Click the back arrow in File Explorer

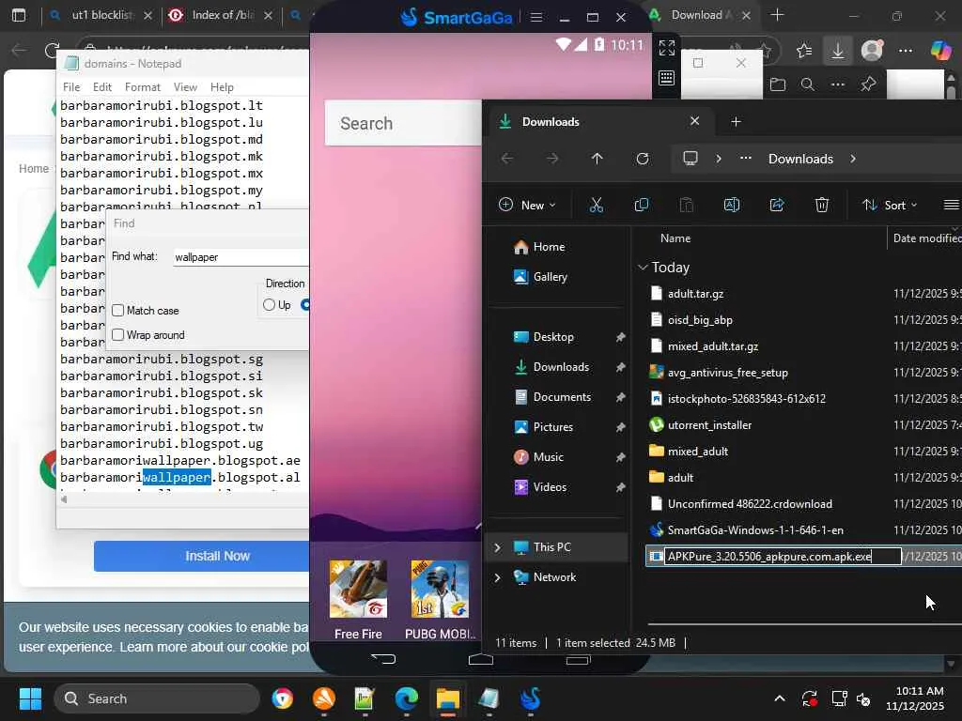point(506,159)
